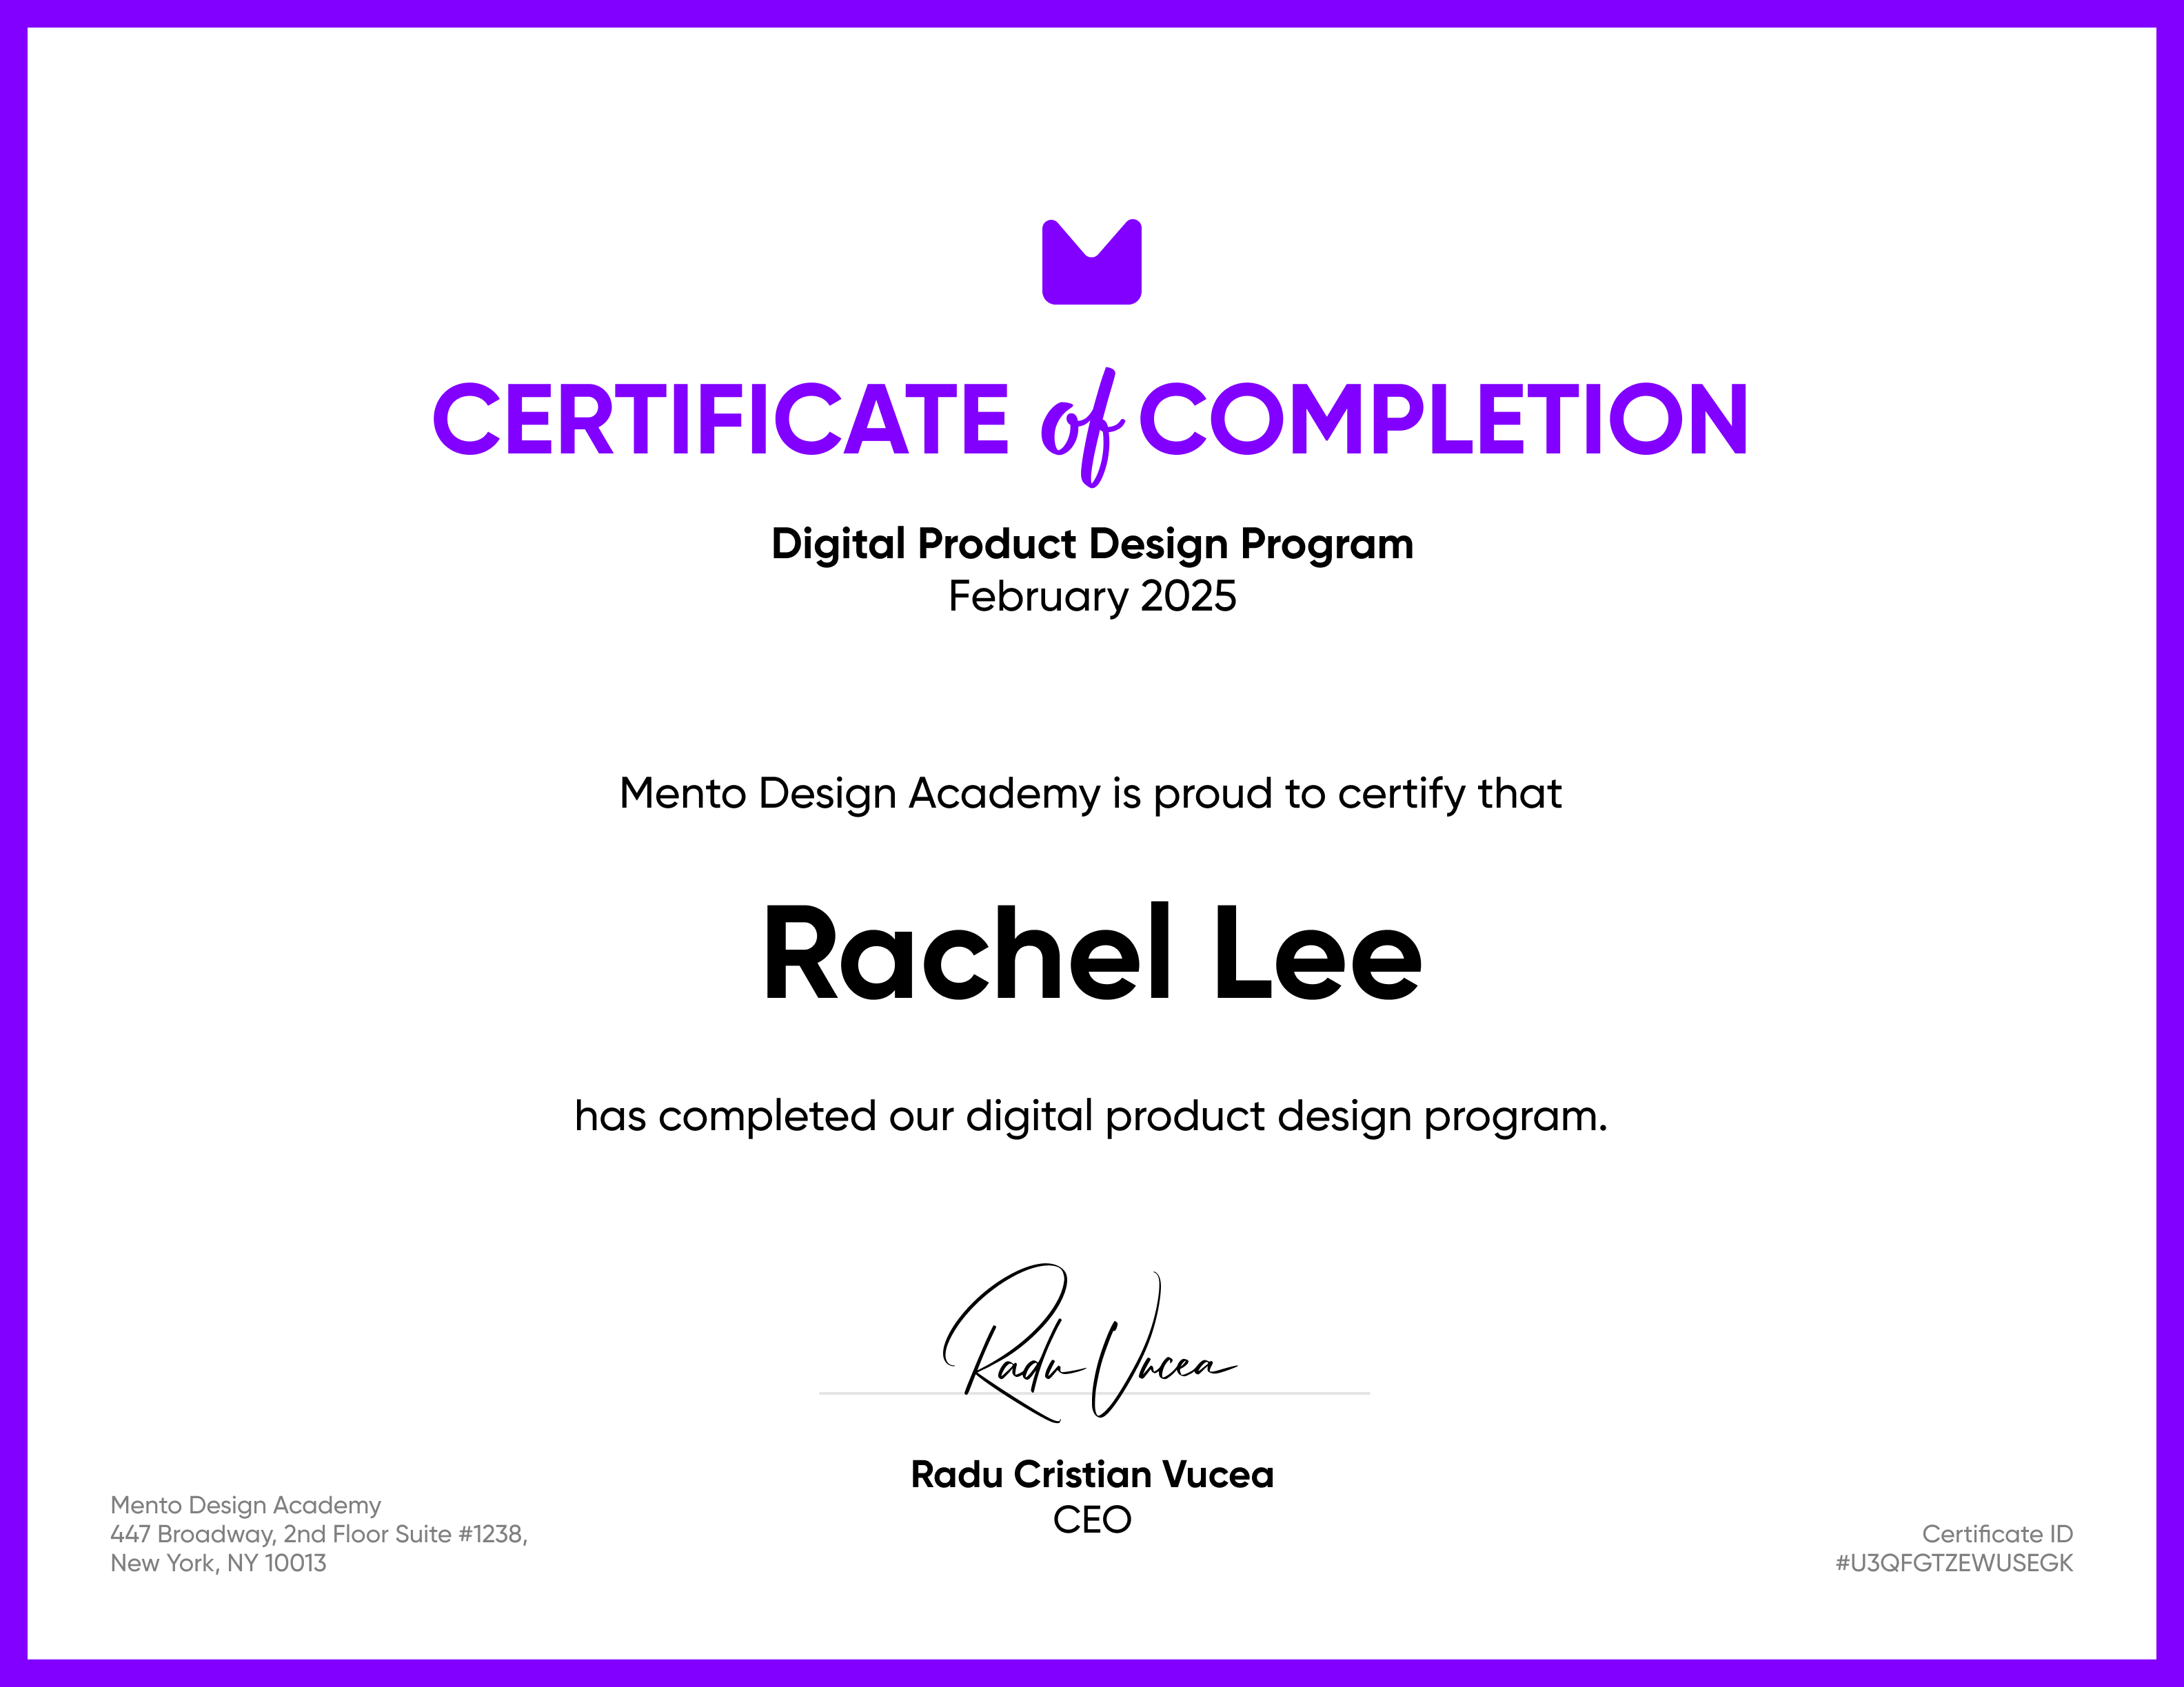Click the purple top border
The height and width of the screenshot is (1687, 2184).
coord(1092,13)
